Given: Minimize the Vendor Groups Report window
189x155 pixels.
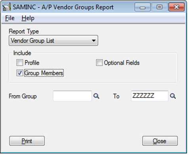Looking at the screenshot, I should click(143, 7).
